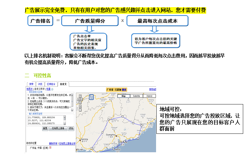Click inside the coordinates input box
This screenshot has height=156, width=246.
45,120
